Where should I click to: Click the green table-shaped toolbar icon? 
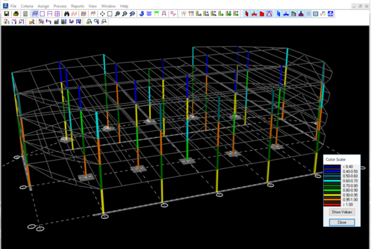[157, 13]
